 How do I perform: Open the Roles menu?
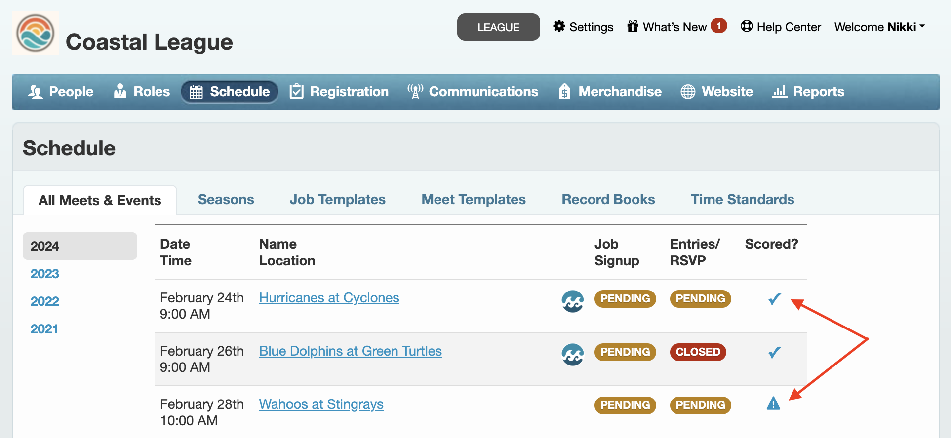pos(142,92)
